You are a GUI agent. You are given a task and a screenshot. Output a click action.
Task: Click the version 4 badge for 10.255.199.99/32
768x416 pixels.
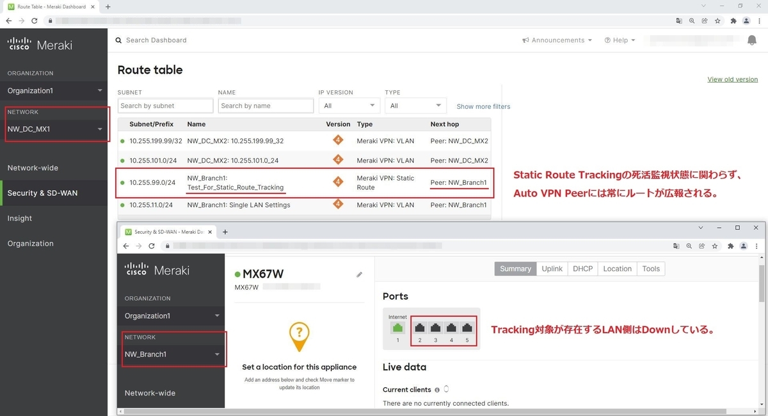point(338,140)
